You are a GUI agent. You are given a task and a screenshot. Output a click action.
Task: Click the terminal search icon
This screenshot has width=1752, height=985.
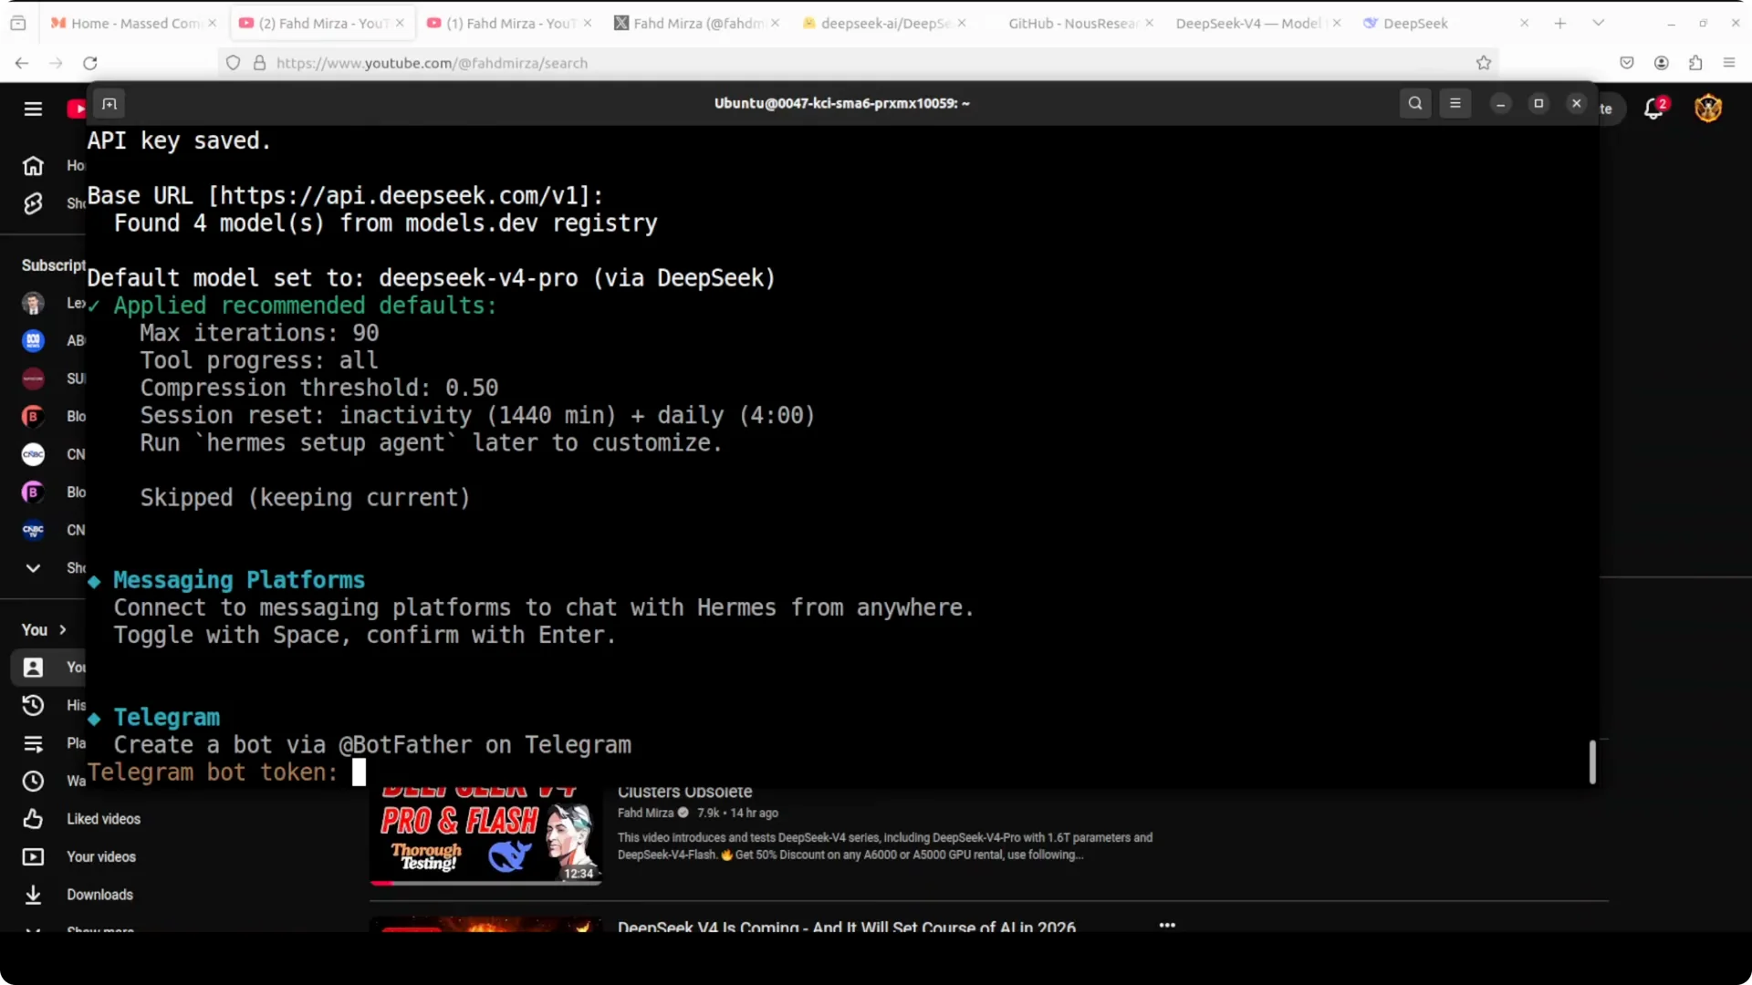[1415, 103]
